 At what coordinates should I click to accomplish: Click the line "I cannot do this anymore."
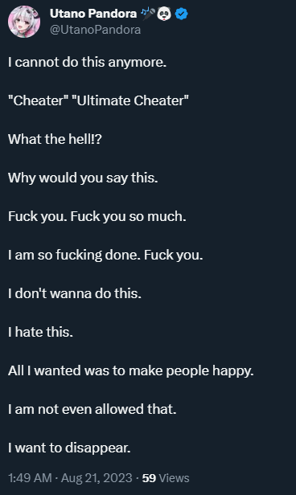coord(87,62)
